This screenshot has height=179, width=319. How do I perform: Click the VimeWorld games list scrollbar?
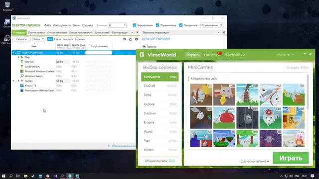[308, 91]
